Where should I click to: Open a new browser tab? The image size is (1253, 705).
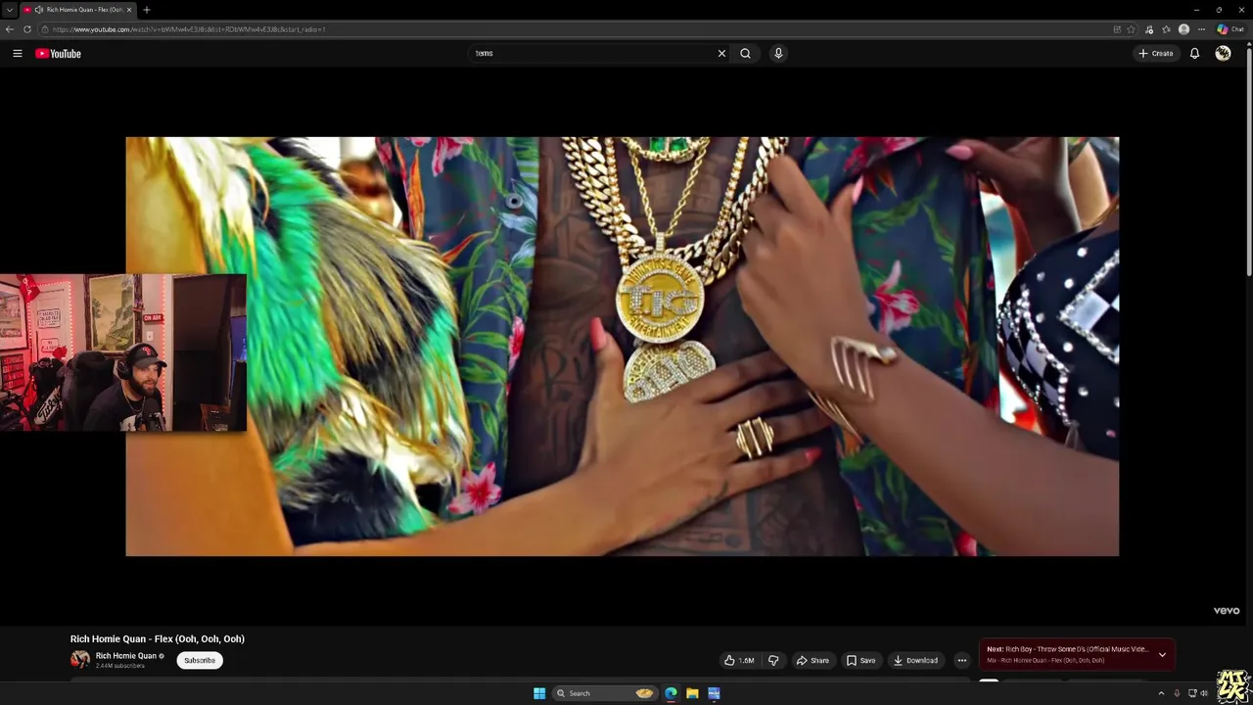(147, 10)
